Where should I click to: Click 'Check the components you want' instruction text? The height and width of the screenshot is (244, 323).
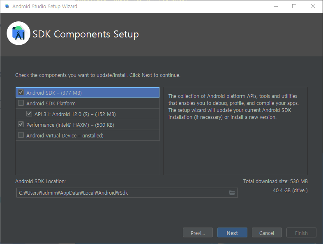point(98,75)
